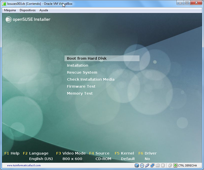This screenshot has height=170, width=204.
Task: Open the F3 Video Mode selector
Action: coord(71,153)
